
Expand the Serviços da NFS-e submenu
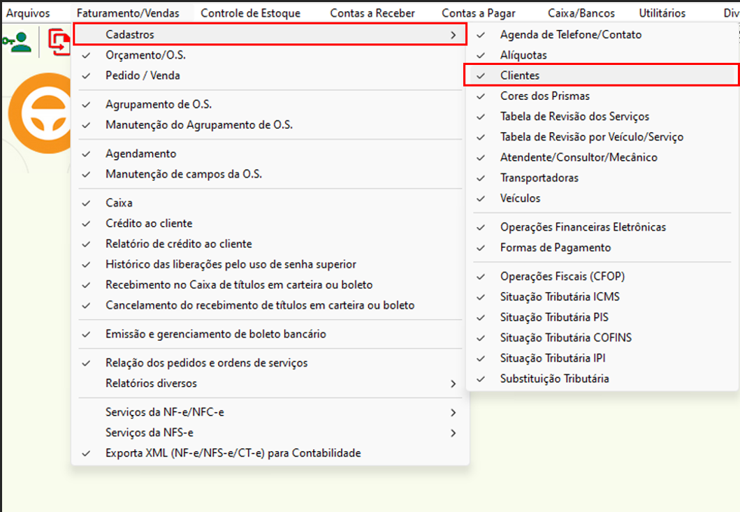point(270,433)
